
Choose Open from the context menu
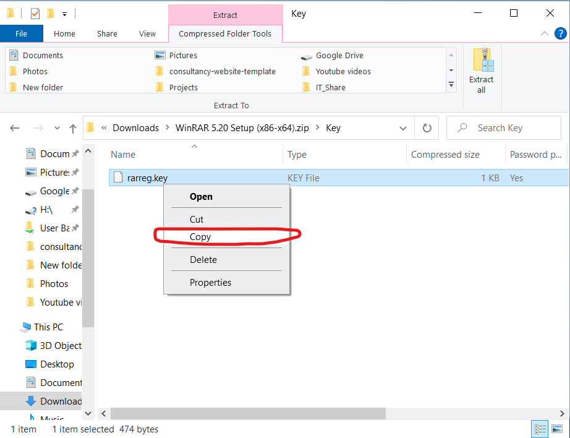click(x=226, y=197)
